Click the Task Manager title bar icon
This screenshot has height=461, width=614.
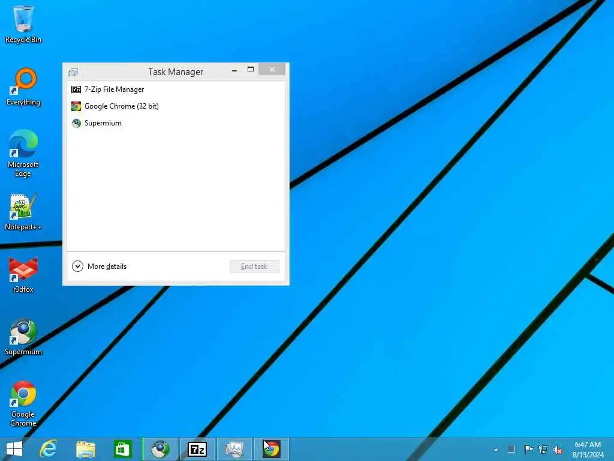click(73, 72)
